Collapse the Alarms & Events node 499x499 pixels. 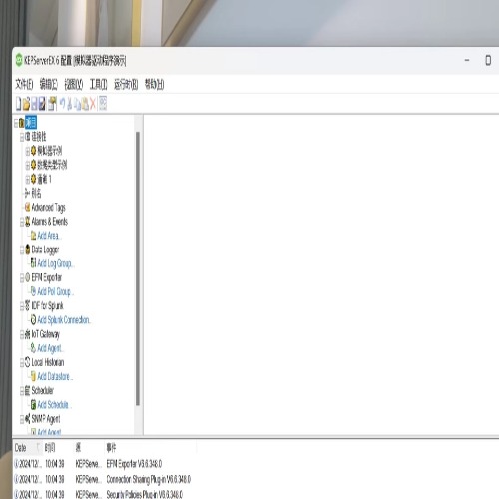(x=22, y=222)
